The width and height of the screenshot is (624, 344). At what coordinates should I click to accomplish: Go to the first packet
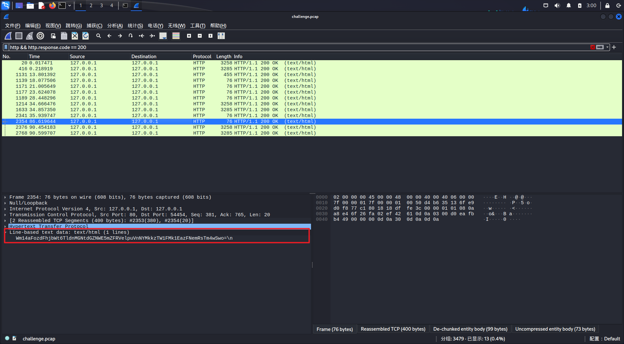142,36
